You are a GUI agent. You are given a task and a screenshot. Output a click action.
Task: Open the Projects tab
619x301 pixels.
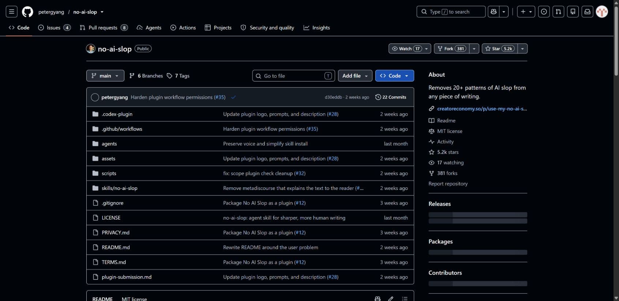pyautogui.click(x=218, y=28)
